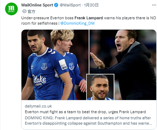Open the dailymail.co.uk domain link
This screenshot has width=157, height=130.
pos(38,106)
